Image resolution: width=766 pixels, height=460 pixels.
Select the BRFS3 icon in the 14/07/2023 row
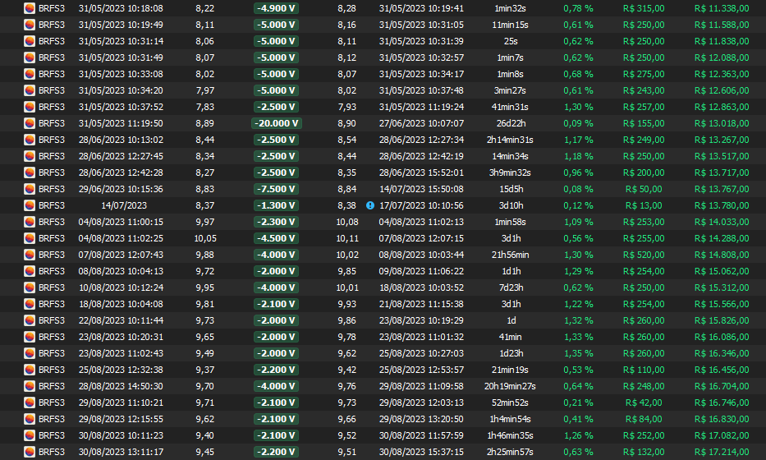pos(30,205)
